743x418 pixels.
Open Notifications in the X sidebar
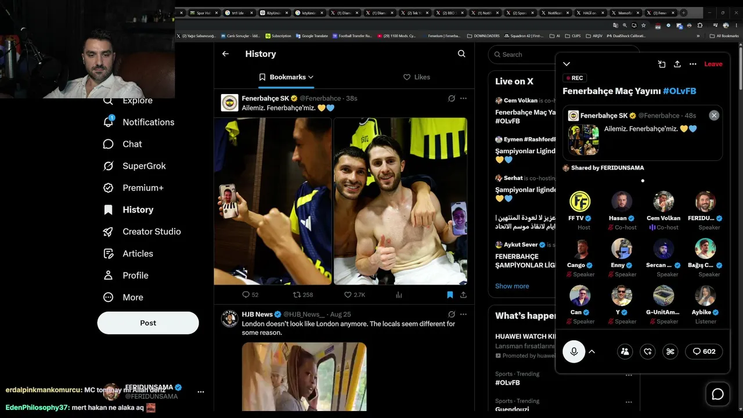[139, 122]
